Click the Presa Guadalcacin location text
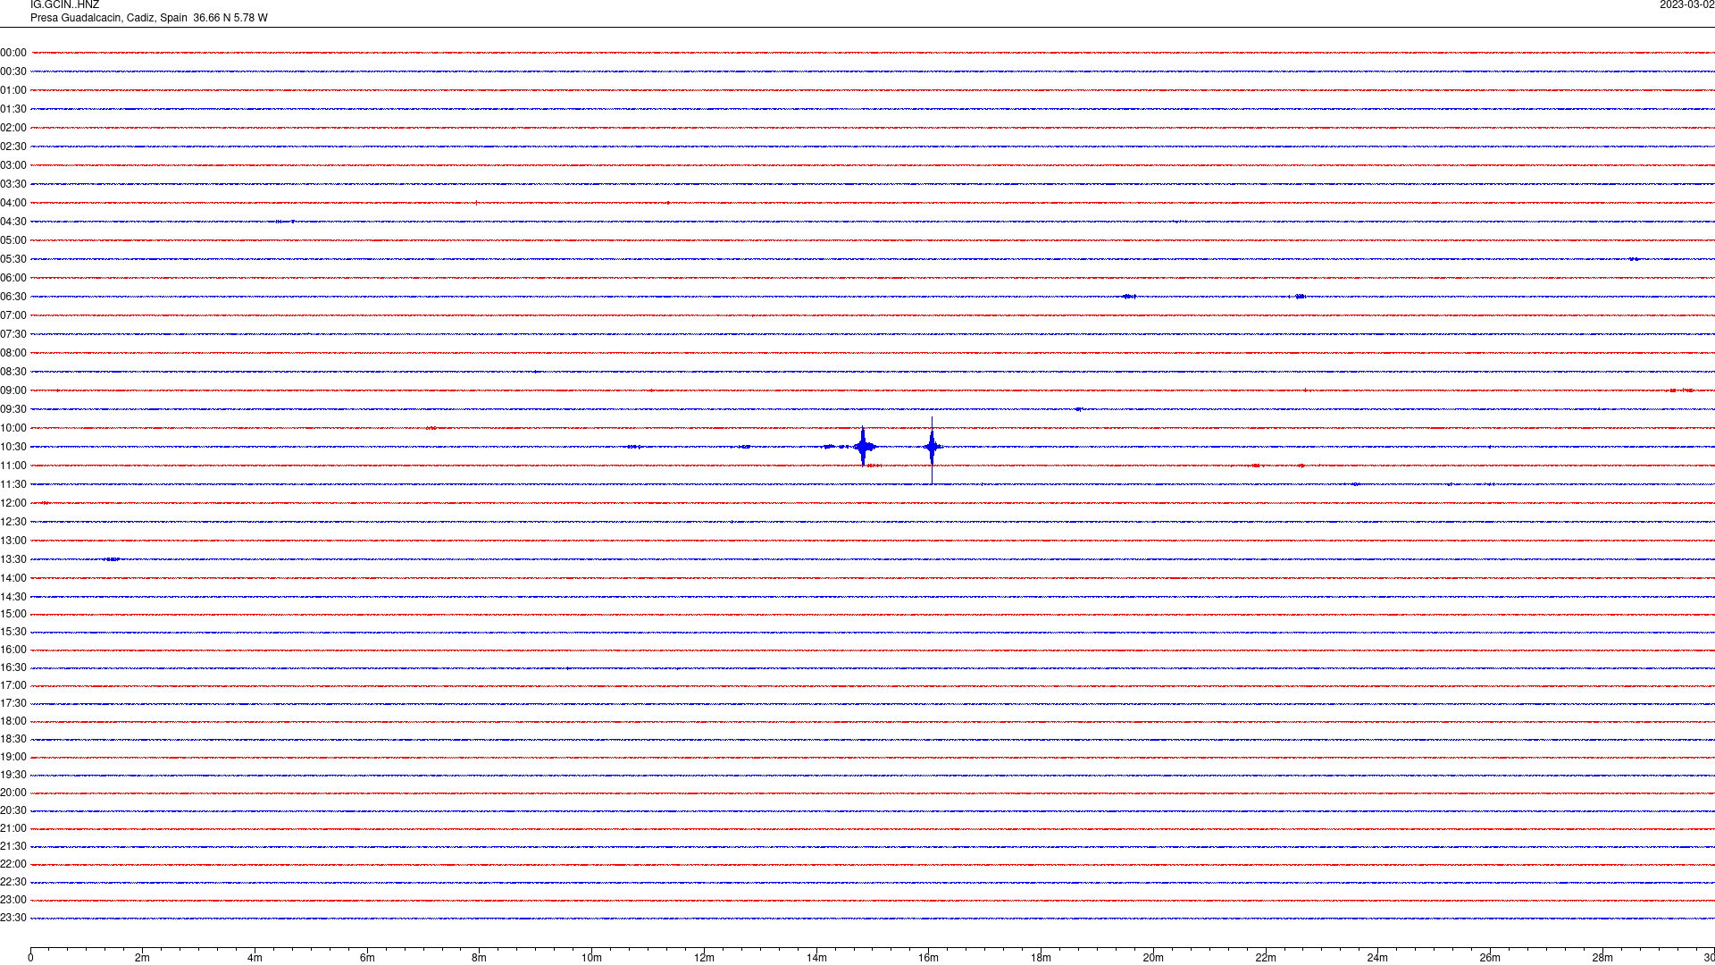Image resolution: width=1715 pixels, height=965 pixels. 148,18
